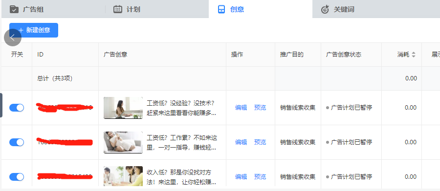Click the 关键词 target icon
This screenshot has width=440, height=191.
(x=325, y=9)
